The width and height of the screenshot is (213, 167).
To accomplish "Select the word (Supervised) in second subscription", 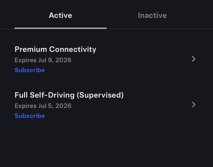I will point(100,95).
